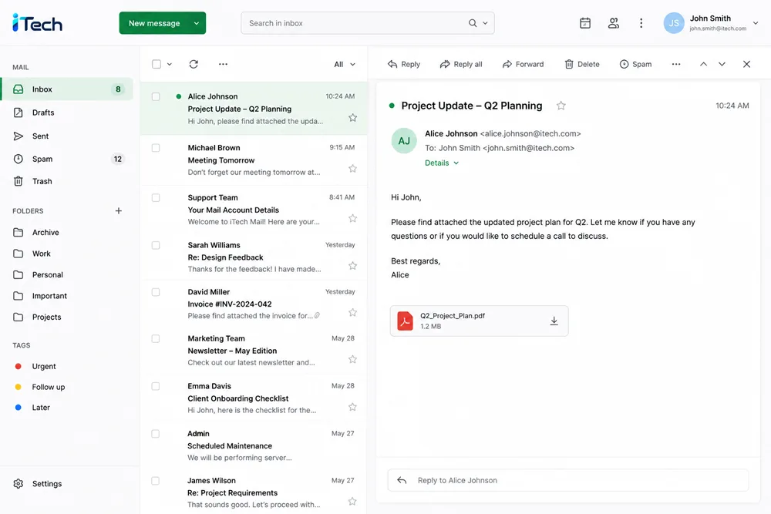Open the select all dropdown chevron
Image resolution: width=771 pixels, height=514 pixels.
(x=170, y=64)
